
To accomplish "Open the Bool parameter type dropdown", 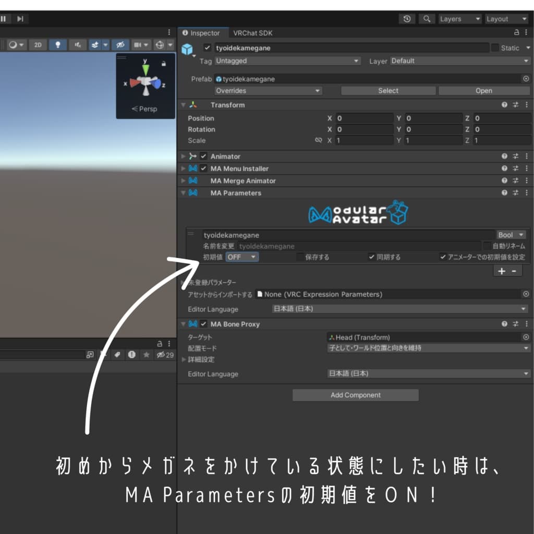I will 510,235.
